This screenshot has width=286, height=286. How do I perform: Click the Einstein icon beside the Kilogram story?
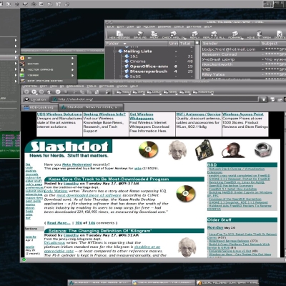pyautogui.click(x=187, y=247)
